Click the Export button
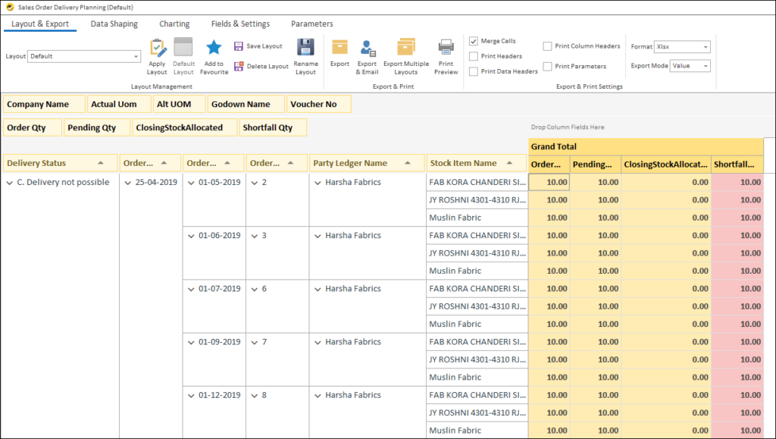Image resolution: width=776 pixels, height=439 pixels. 338,55
